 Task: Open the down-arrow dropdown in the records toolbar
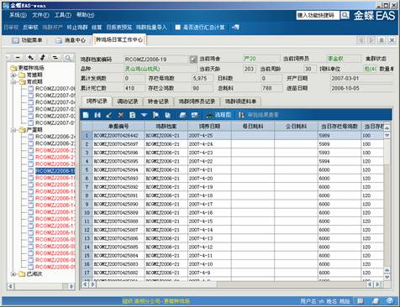(144, 115)
